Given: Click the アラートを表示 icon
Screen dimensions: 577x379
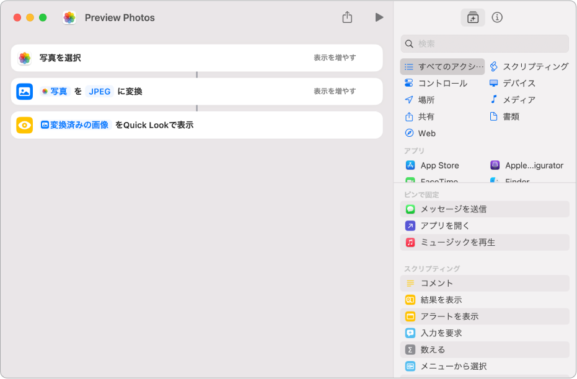Looking at the screenshot, I should pos(410,316).
